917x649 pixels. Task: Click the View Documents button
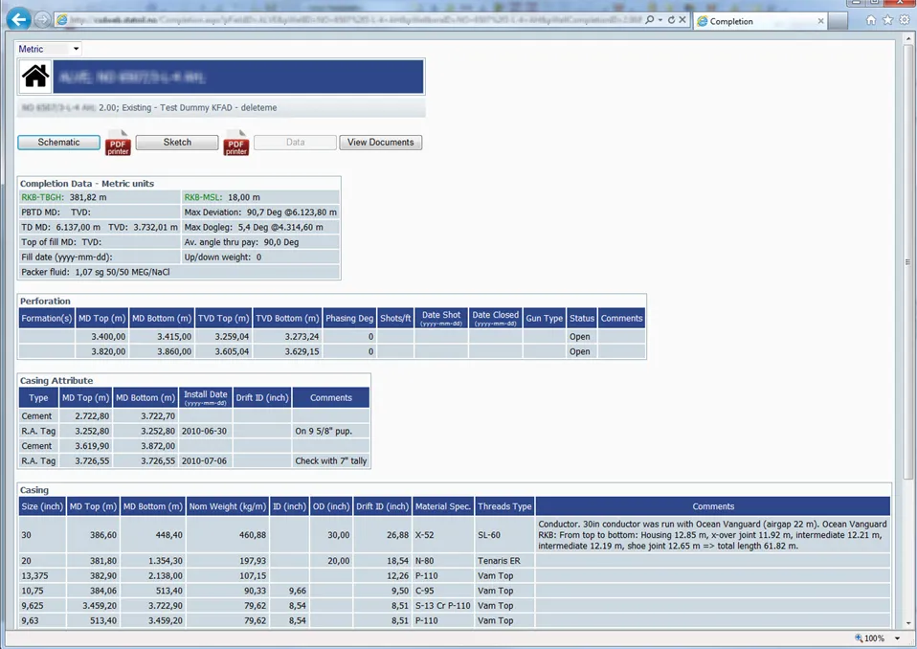(x=380, y=142)
